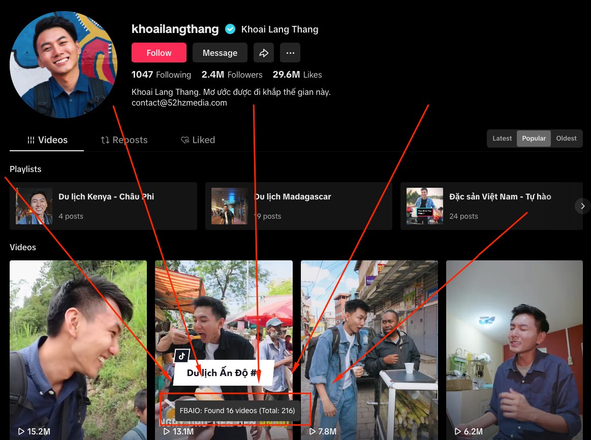This screenshot has height=440, width=591.
Task: Click the blue verified badge icon
Action: [230, 29]
